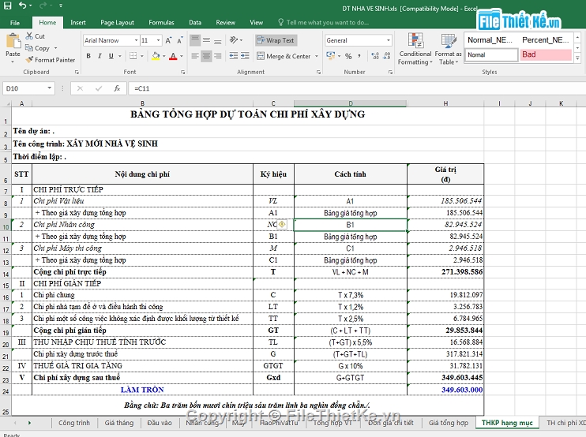Click the Paste clipboard icon
Image resolution: width=586 pixels, height=437 pixels.
click(x=13, y=41)
